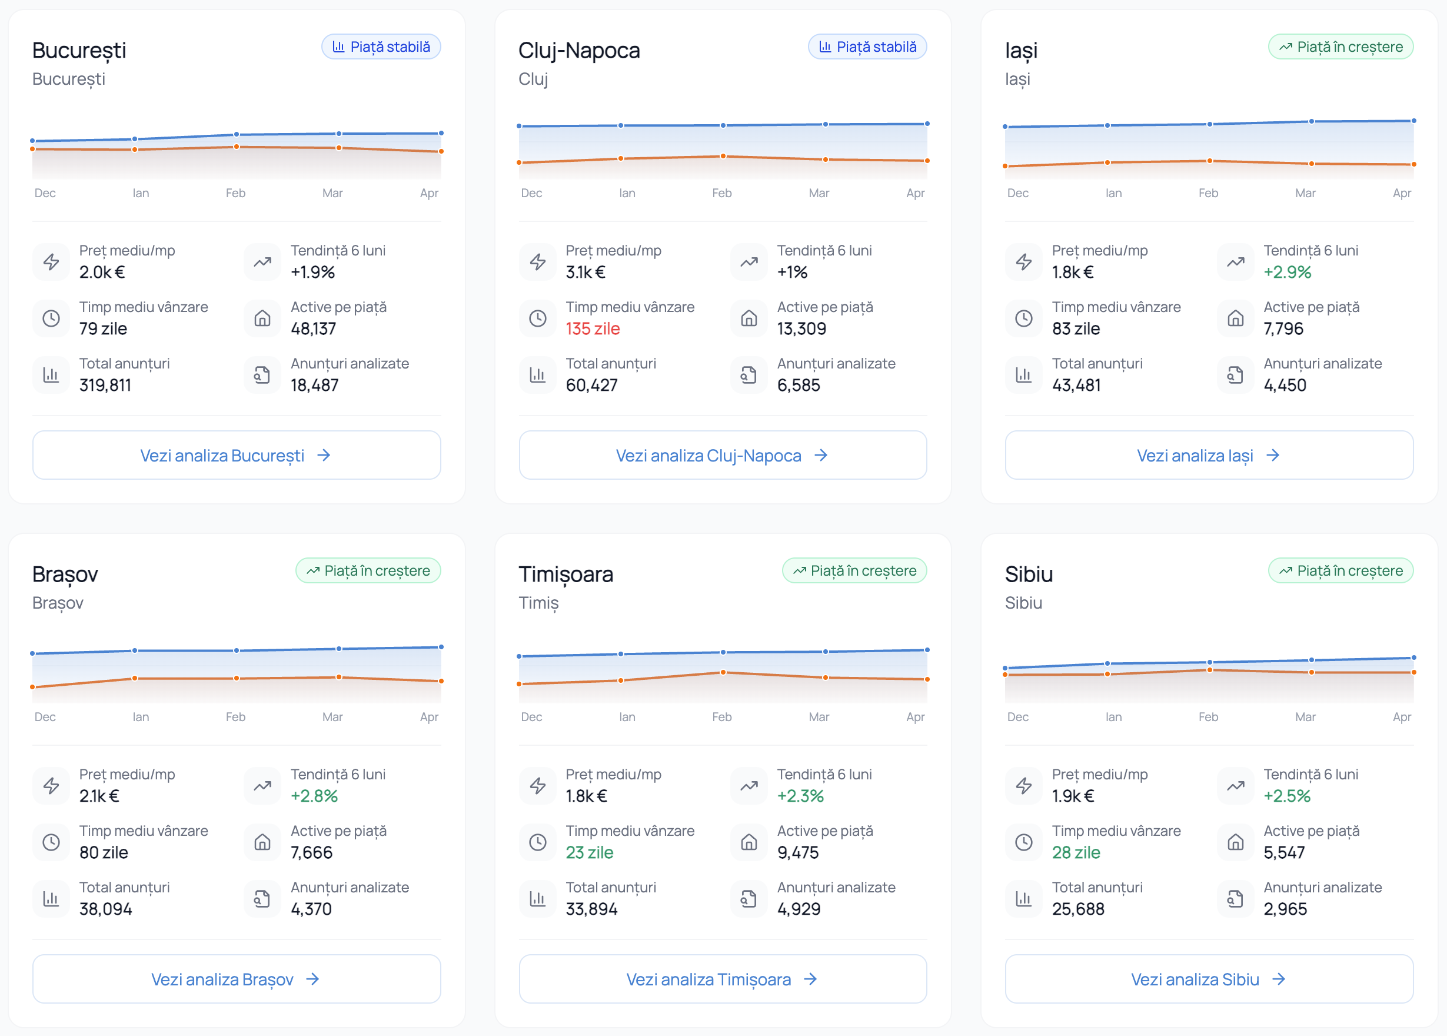
Task: Click the red 135 zile value
Action: (593, 328)
